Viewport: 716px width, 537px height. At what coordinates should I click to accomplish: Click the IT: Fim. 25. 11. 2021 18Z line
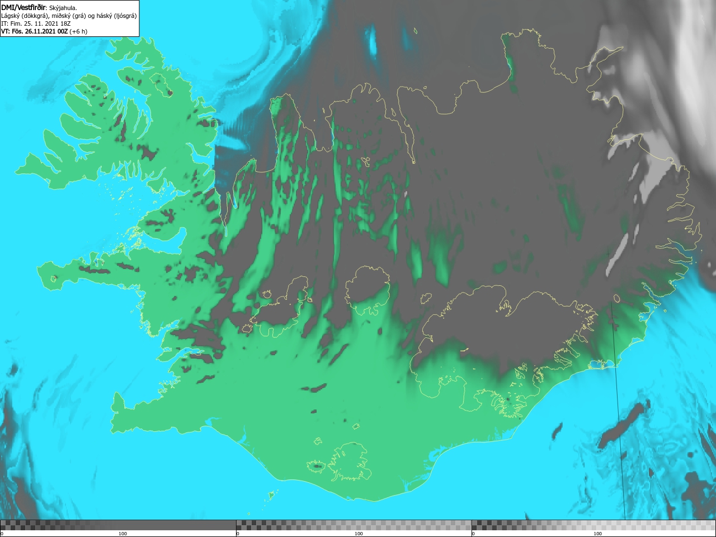click(x=36, y=23)
